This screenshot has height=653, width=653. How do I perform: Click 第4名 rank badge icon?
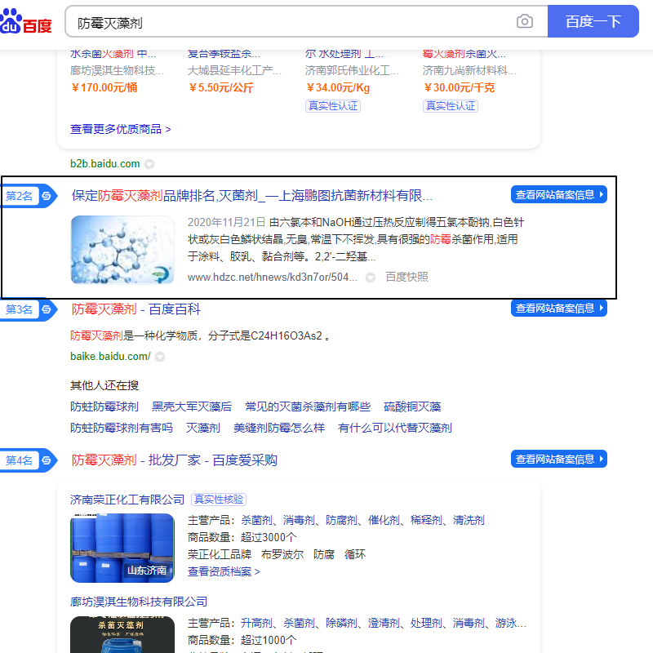[29, 460]
